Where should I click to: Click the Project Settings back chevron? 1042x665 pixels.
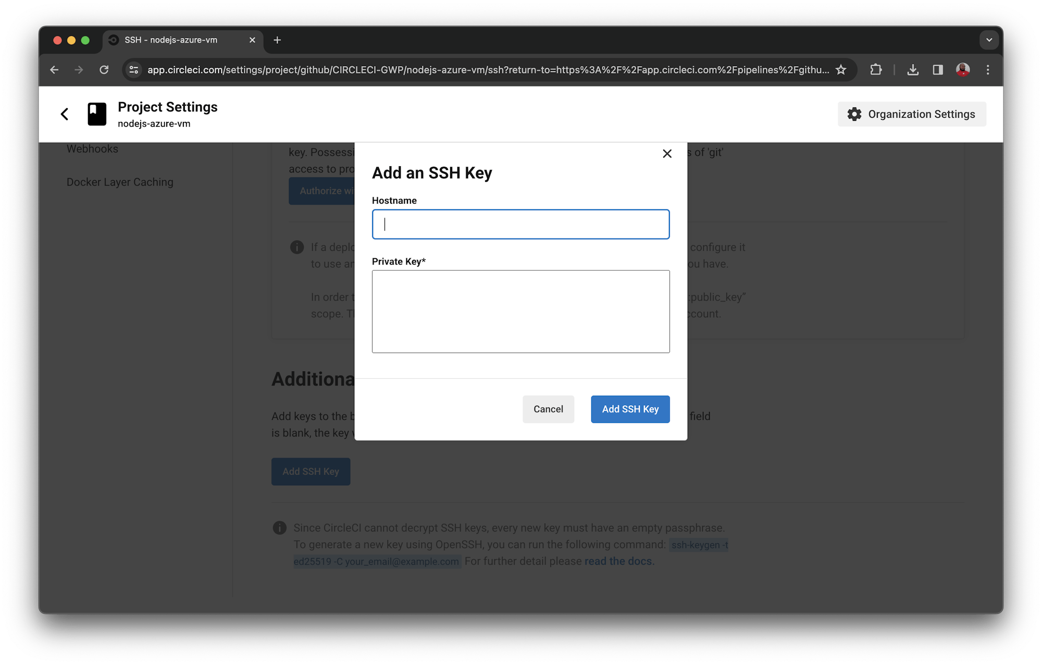coord(65,114)
